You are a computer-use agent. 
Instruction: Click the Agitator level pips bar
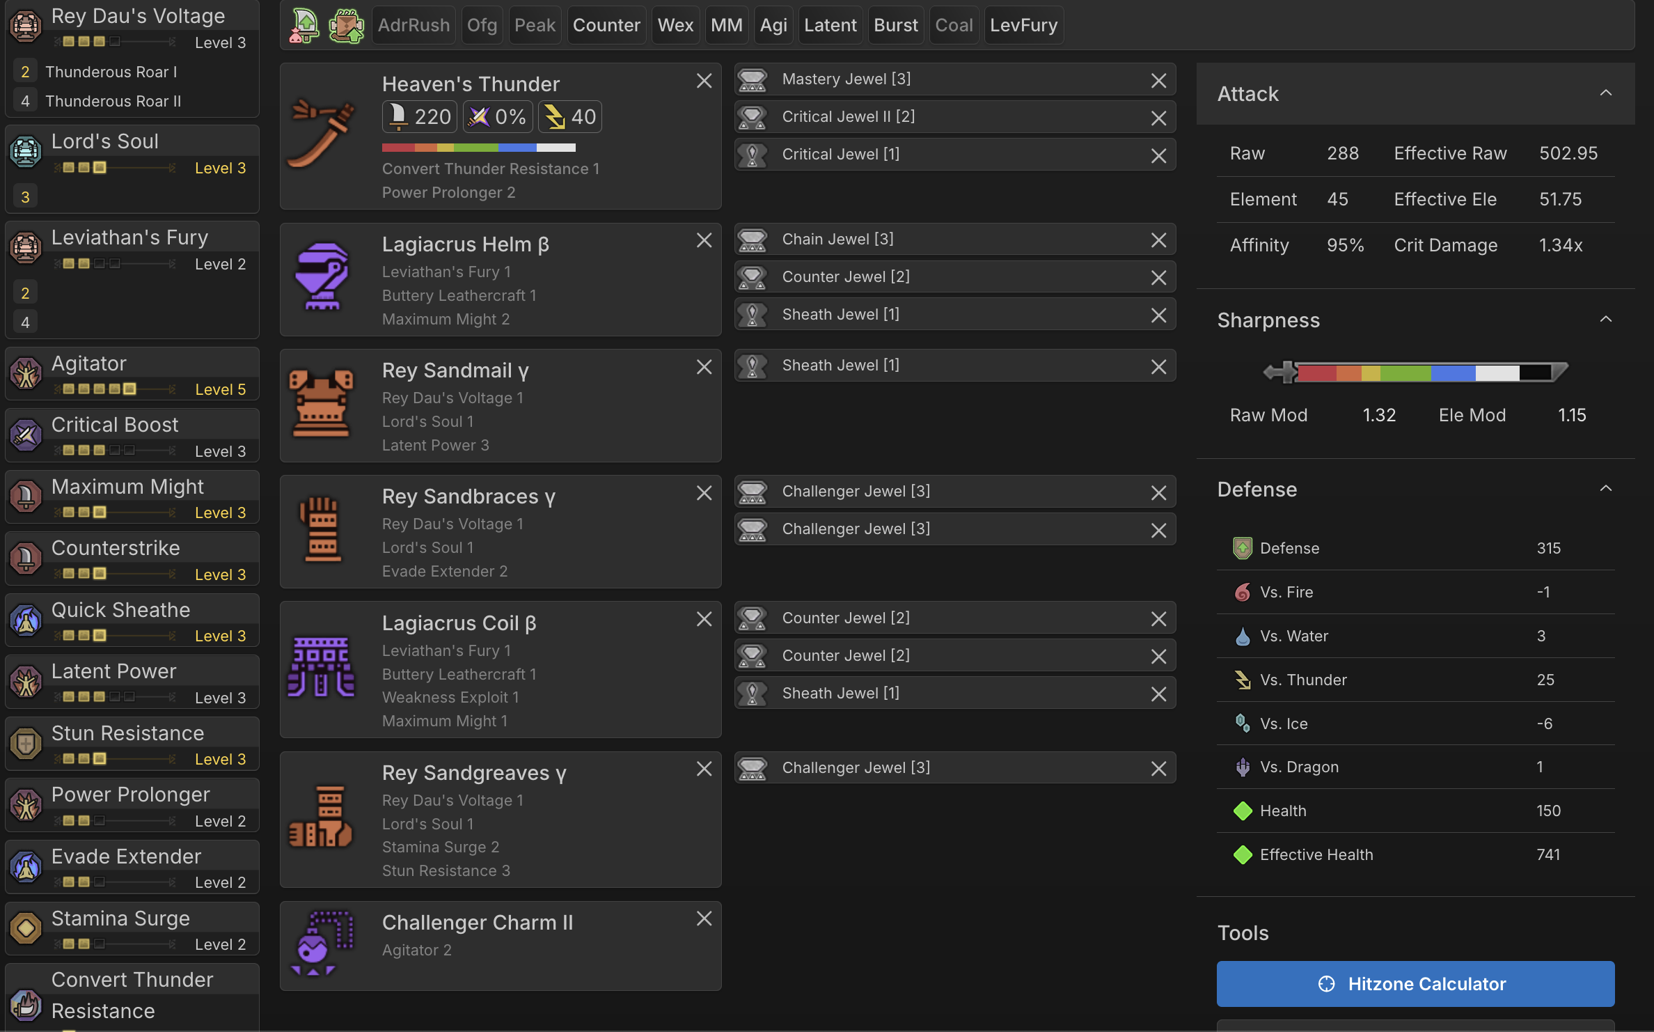(115, 389)
